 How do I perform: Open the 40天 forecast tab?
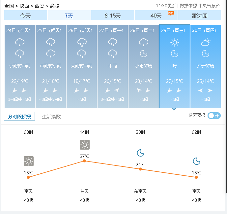[156, 15]
